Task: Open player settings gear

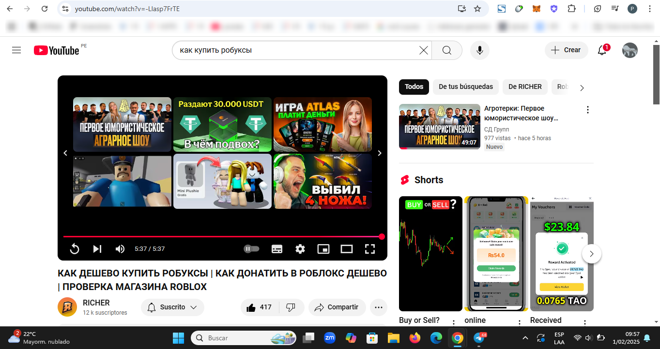Action: tap(300, 249)
